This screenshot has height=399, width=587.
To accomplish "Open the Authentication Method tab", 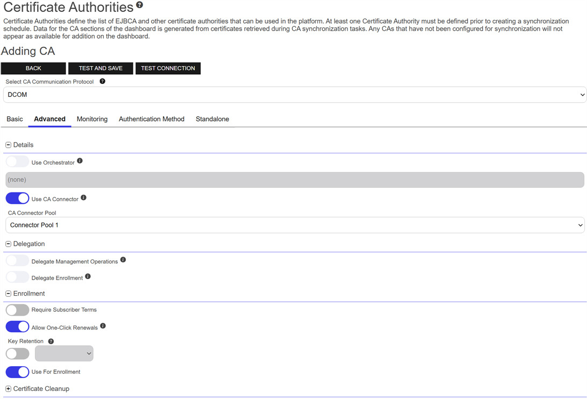I will [x=151, y=119].
